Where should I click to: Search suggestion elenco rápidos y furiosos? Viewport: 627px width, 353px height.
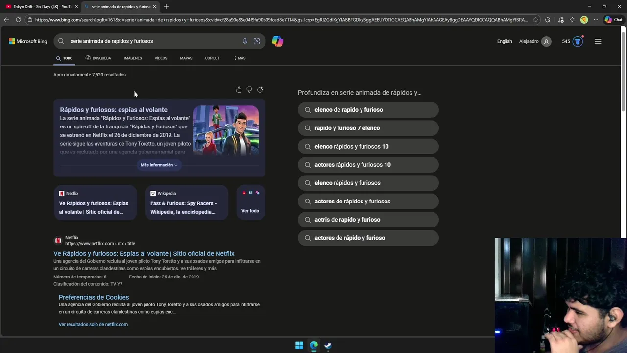pyautogui.click(x=368, y=183)
